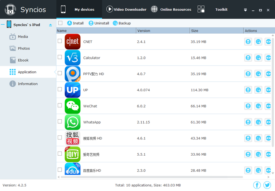
Task: Open the Toolkit tab
Action: click(x=213, y=9)
